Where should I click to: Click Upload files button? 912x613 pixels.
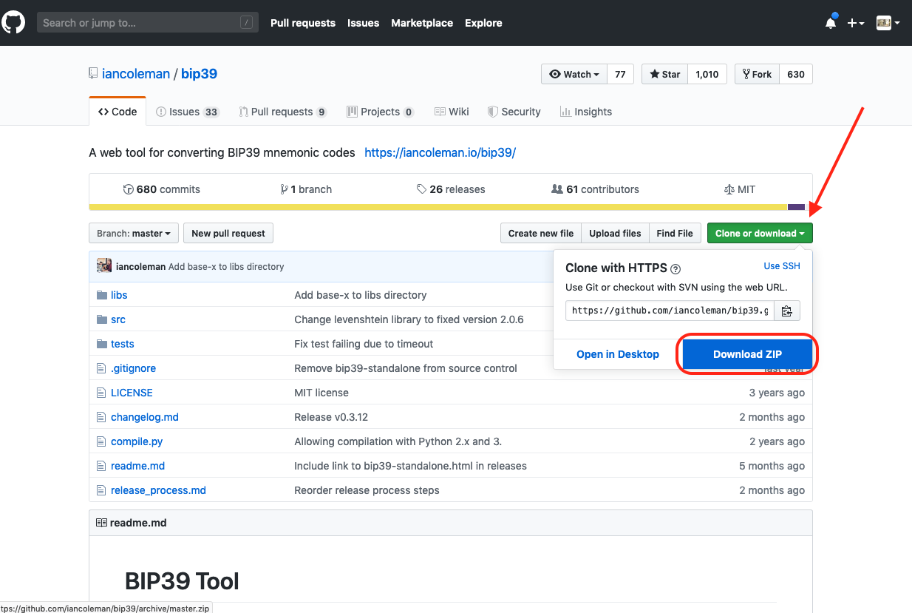[x=615, y=233]
